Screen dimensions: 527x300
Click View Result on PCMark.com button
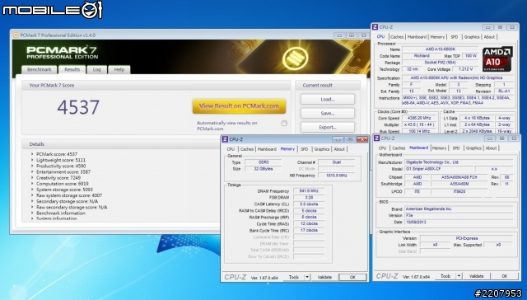pyautogui.click(x=239, y=106)
